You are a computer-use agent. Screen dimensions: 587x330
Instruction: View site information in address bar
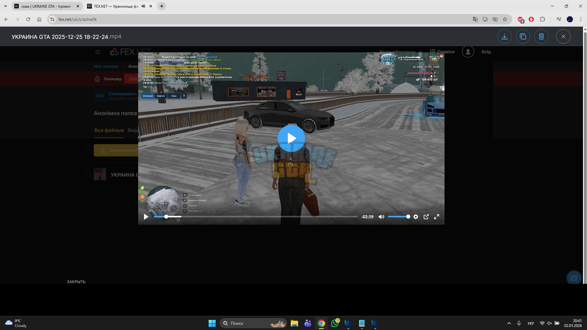[x=52, y=19]
